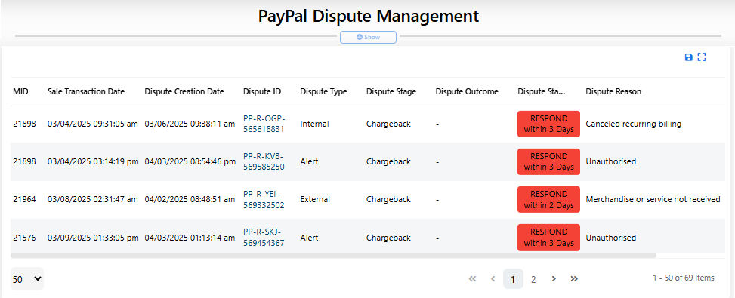Click the '1 - 50 of 69 Items' text
This screenshot has height=298, width=735.
click(x=684, y=278)
